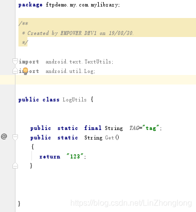Click the TAG constant name
This screenshot has height=212, width=196.
tap(134, 128)
